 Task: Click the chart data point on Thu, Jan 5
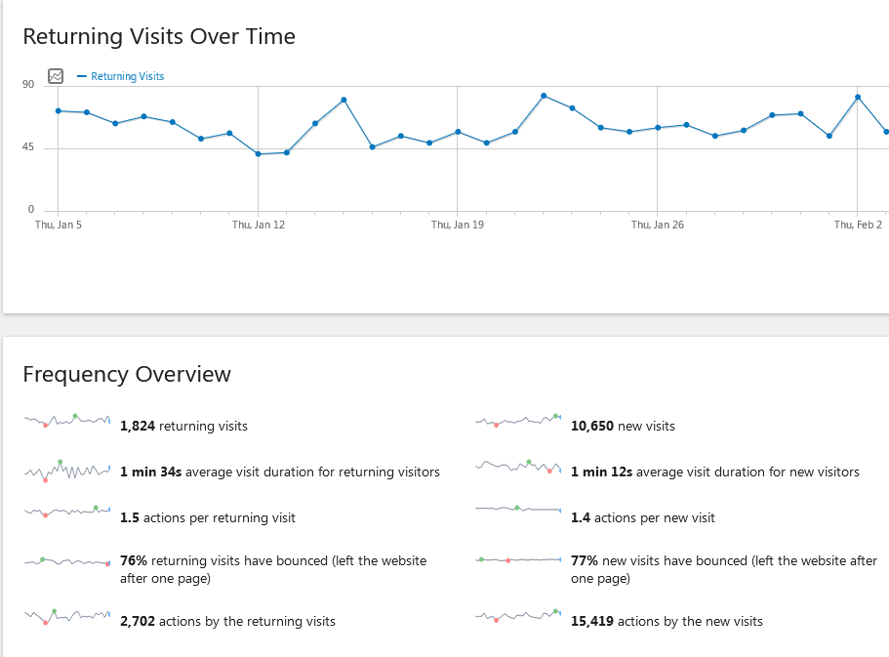coord(59,110)
